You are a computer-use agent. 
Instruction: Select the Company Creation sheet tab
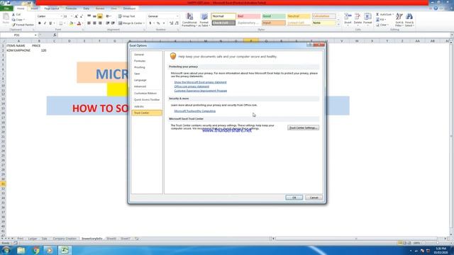point(65,239)
